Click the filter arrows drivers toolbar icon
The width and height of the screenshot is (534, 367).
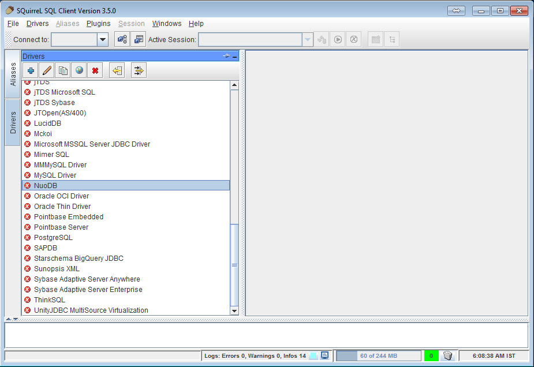click(x=139, y=70)
